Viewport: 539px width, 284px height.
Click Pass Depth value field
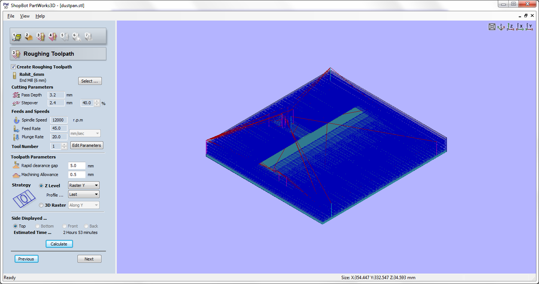[57, 95]
